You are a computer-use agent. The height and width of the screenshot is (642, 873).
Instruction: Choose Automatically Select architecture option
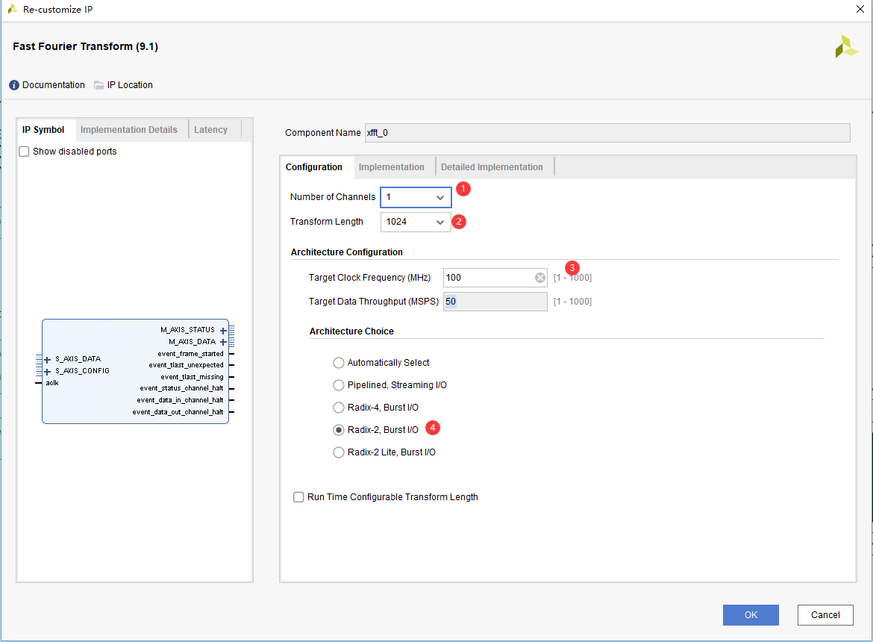click(x=339, y=363)
